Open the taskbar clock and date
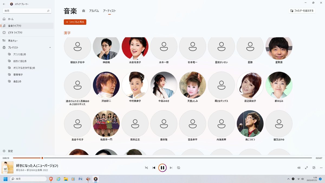Screen dimensions: 325x183 point(311,179)
